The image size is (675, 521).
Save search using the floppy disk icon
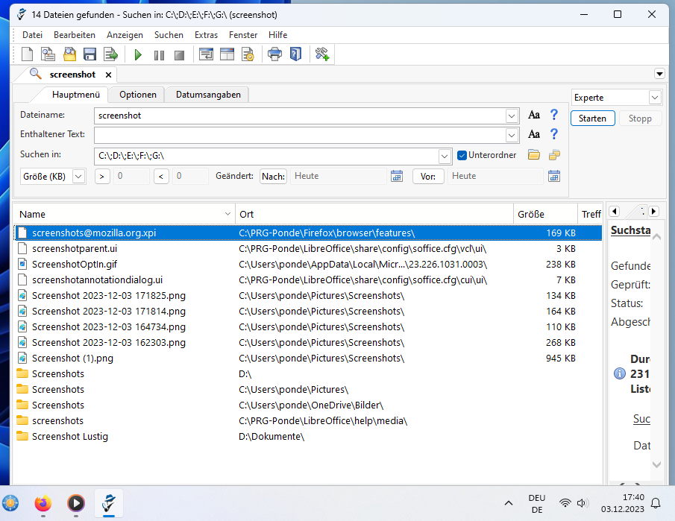pyautogui.click(x=90, y=54)
